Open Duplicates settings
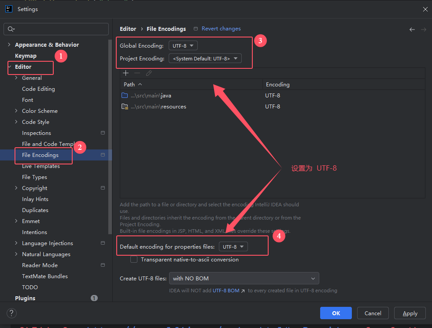432x328 pixels. (x=35, y=210)
